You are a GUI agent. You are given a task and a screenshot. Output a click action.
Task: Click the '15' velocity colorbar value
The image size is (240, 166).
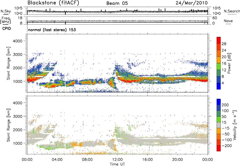[224, 123]
